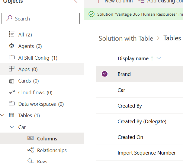Click the Apps grid icon

(x=11, y=69)
